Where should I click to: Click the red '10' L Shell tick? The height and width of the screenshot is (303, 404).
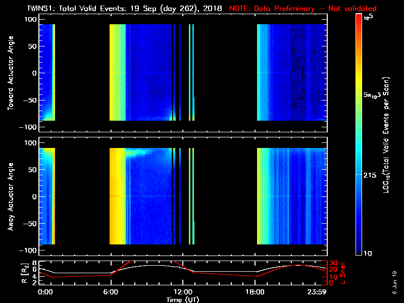[x=333, y=277]
